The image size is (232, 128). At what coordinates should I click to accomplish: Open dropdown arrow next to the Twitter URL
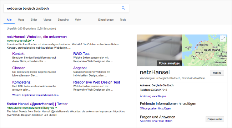click(x=56, y=108)
